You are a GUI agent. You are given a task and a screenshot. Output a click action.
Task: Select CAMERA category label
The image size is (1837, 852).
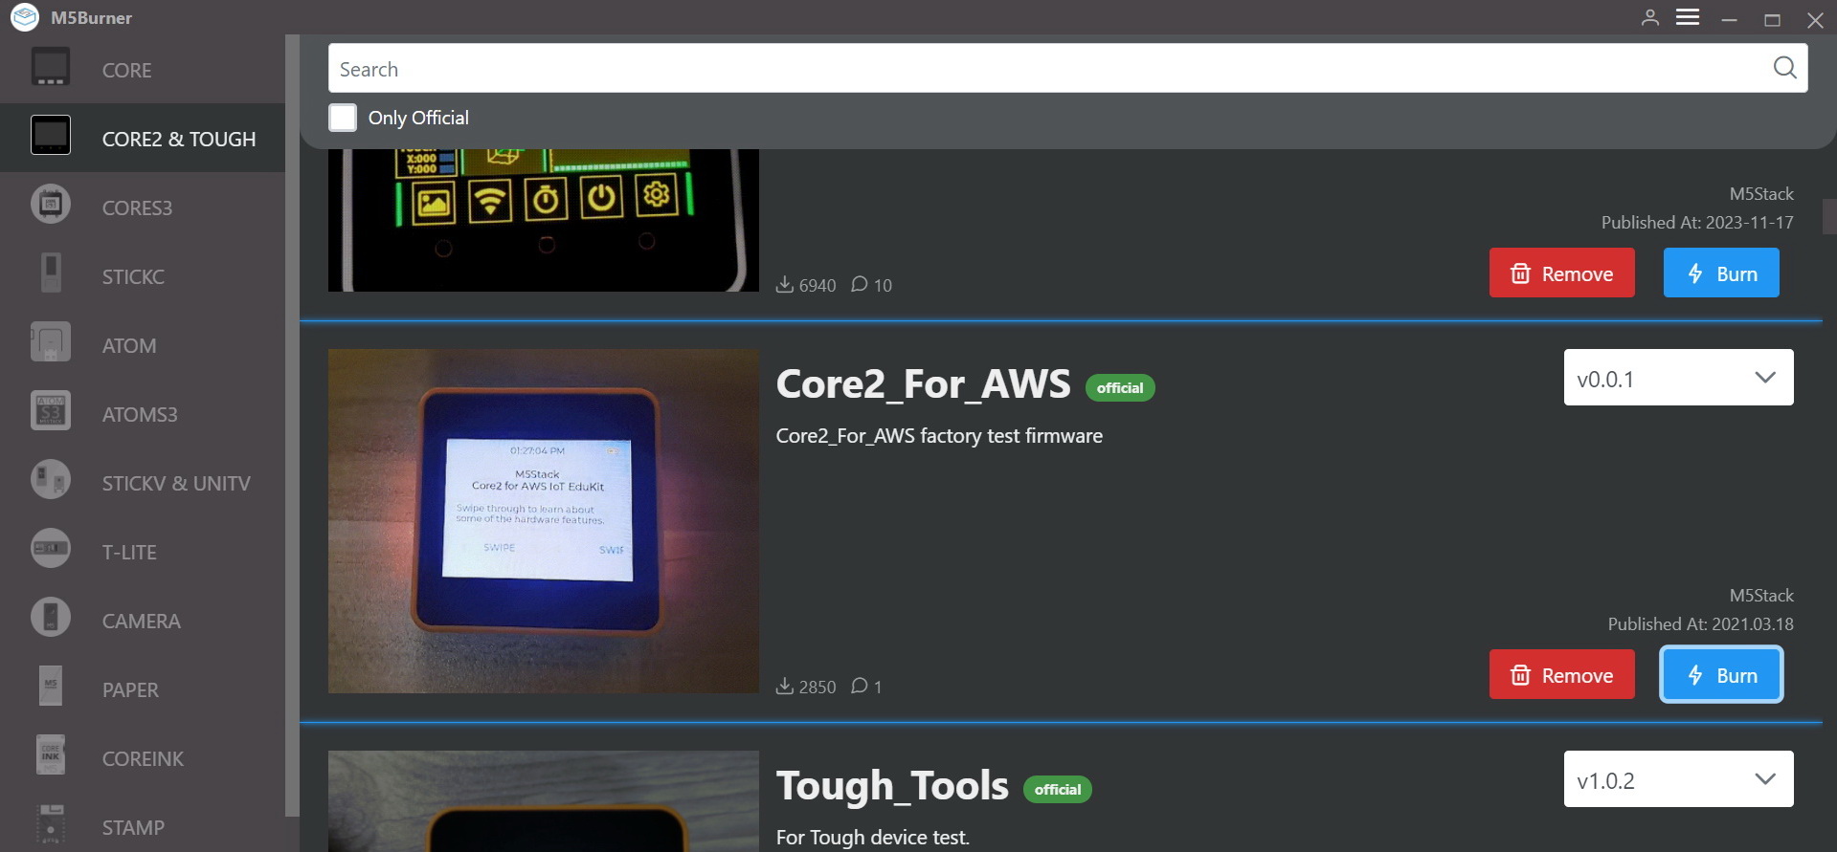(x=142, y=622)
